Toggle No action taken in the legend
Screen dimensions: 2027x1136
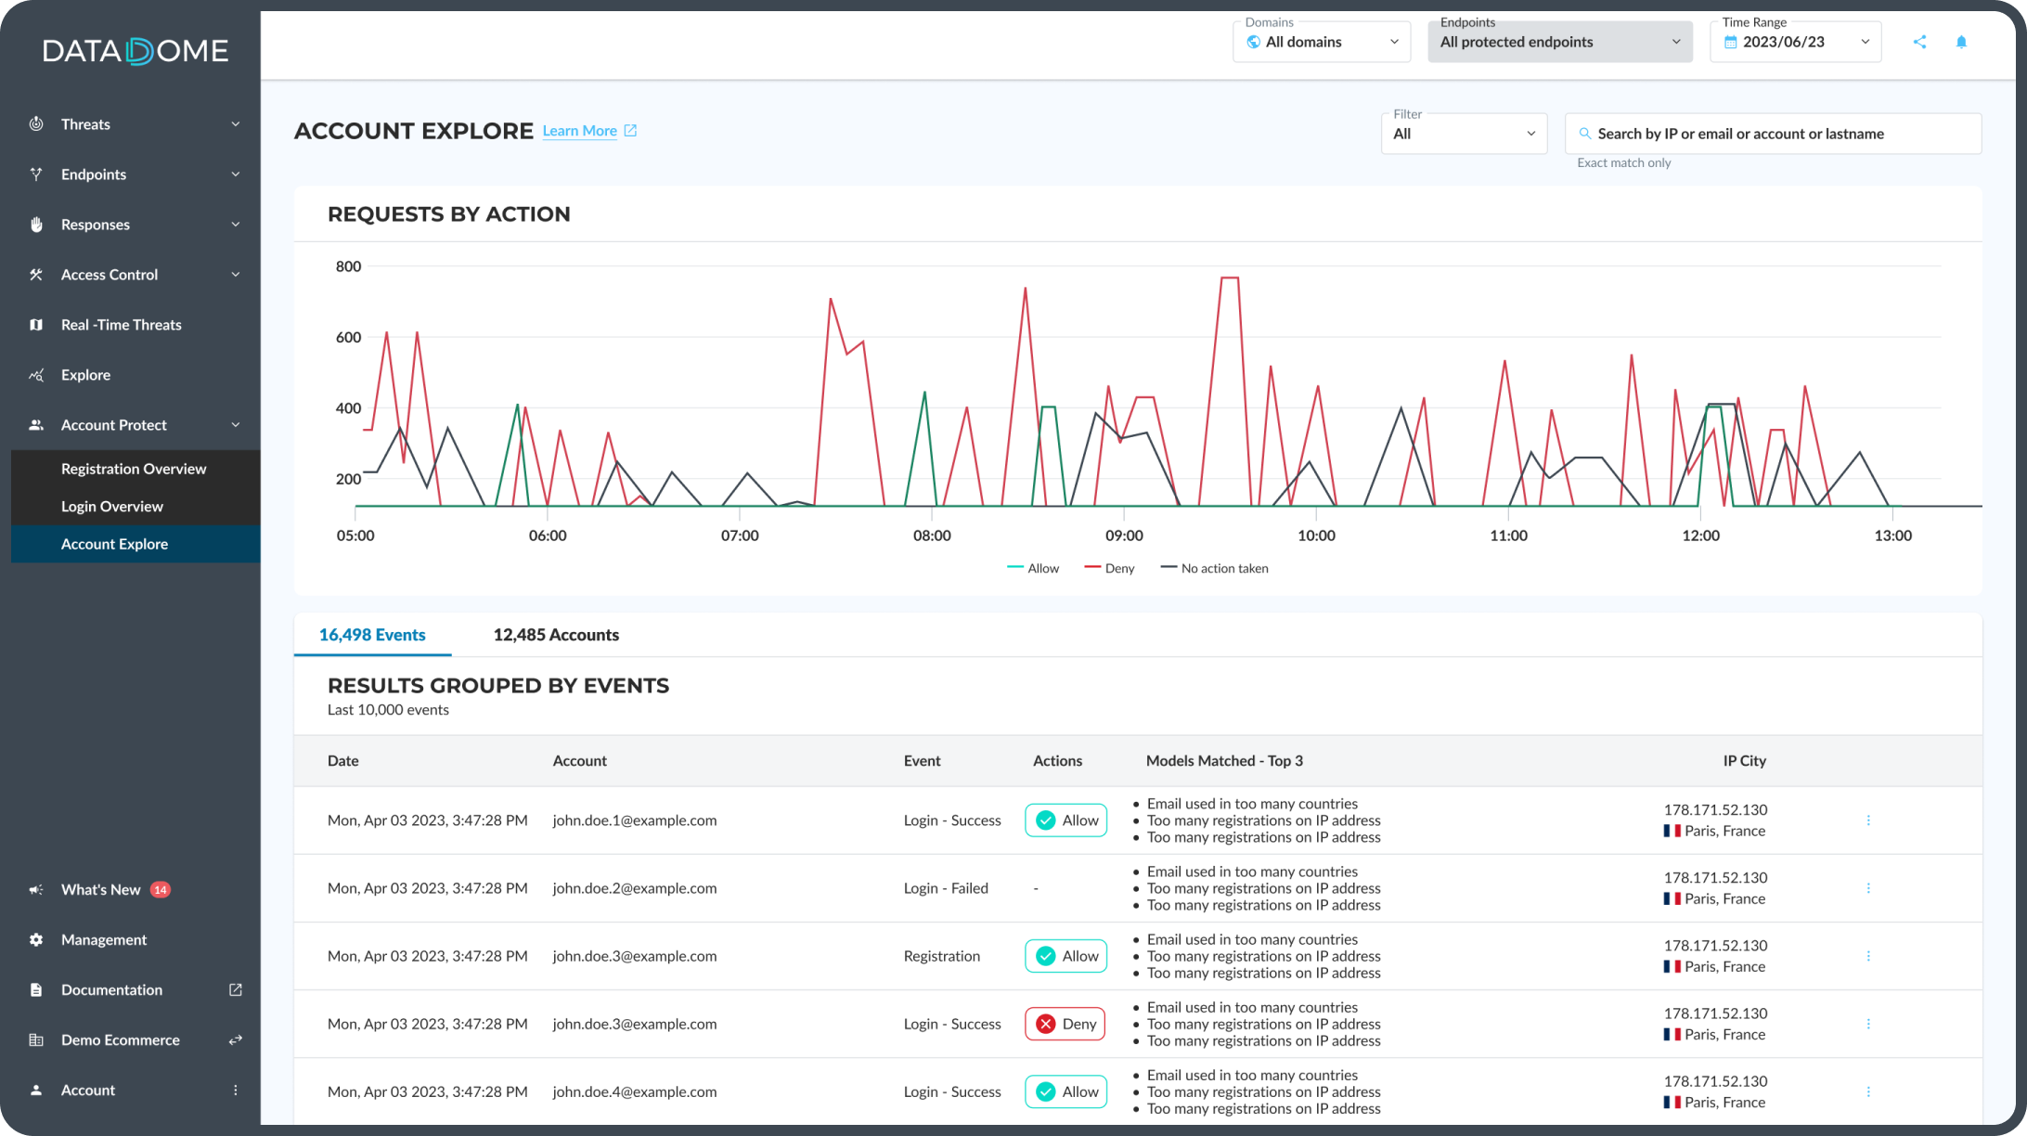pyautogui.click(x=1214, y=567)
